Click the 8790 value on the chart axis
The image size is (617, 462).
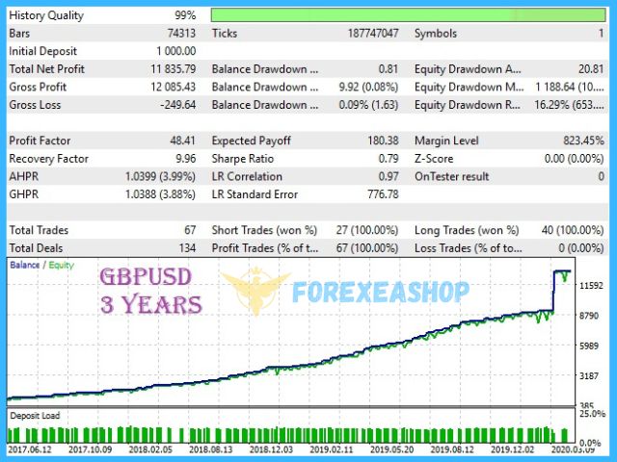[x=589, y=316]
